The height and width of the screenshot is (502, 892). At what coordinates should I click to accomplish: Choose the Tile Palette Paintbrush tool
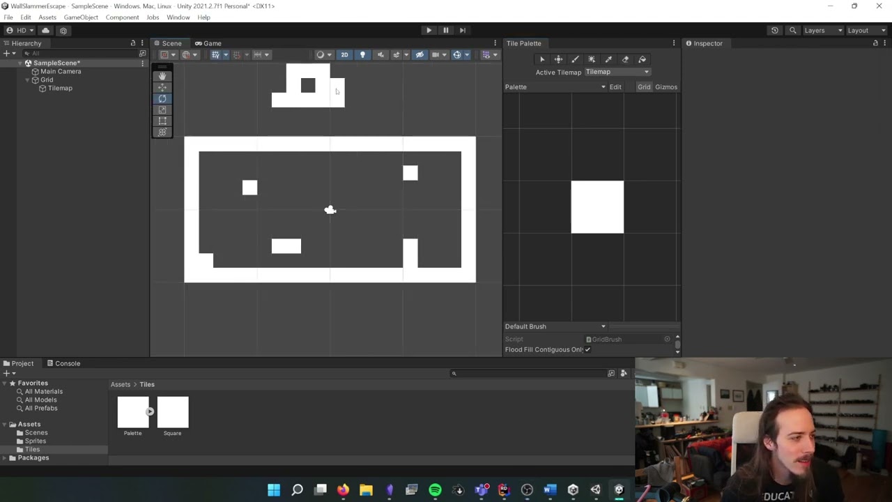pyautogui.click(x=575, y=59)
